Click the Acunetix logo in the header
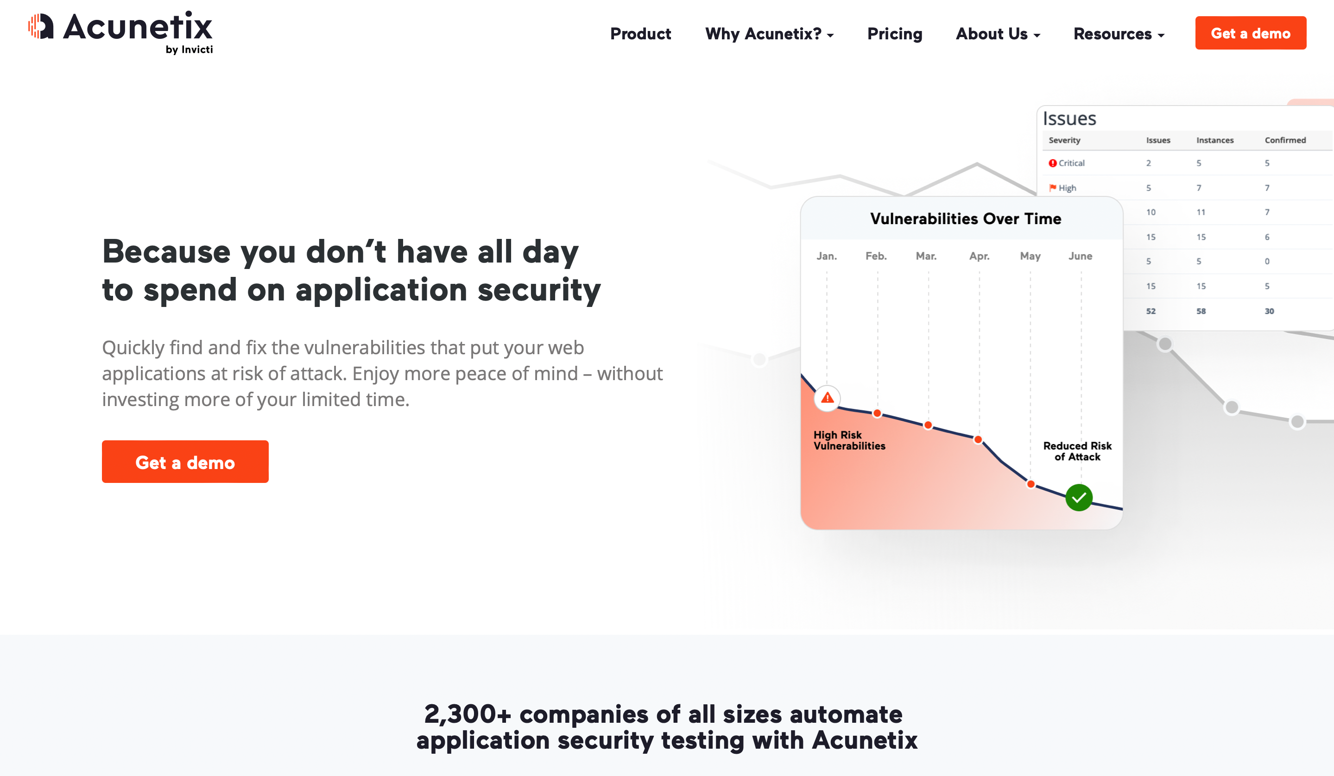Image resolution: width=1334 pixels, height=776 pixels. click(x=120, y=27)
